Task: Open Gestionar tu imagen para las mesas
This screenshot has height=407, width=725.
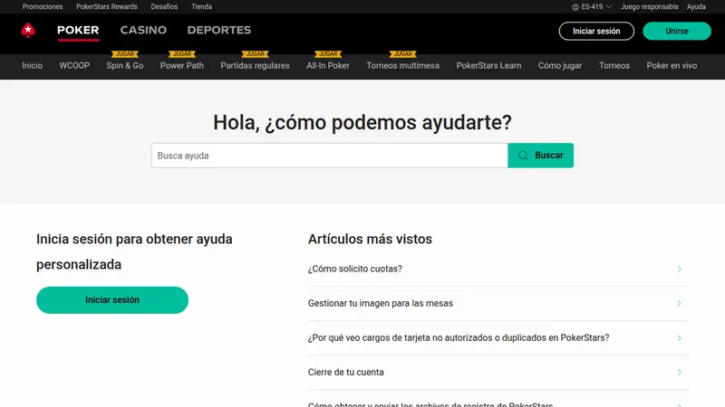Action: pos(498,304)
